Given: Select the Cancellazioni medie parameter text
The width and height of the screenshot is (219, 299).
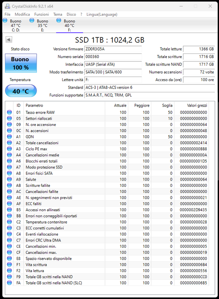Looking at the screenshot, I should coord(42,155).
